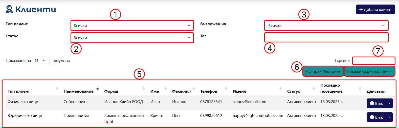Click the Нулирай Филтрите button
399x128 pixels.
323,71
